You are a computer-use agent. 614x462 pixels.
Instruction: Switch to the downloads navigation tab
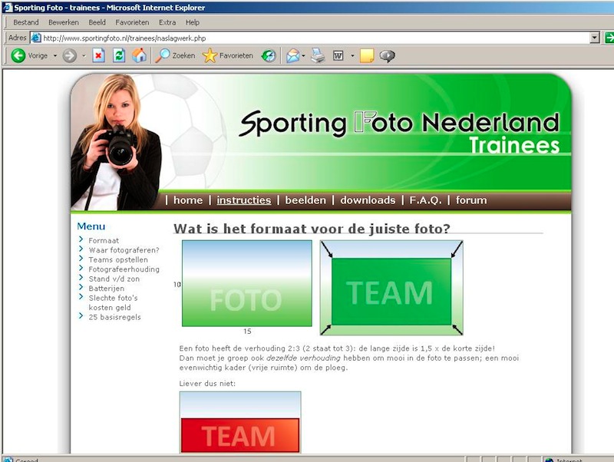[368, 200]
